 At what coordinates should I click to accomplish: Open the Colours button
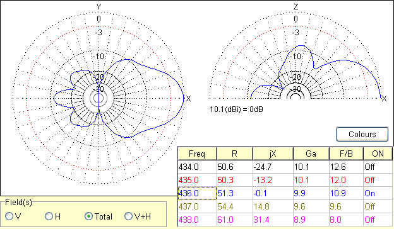point(362,134)
